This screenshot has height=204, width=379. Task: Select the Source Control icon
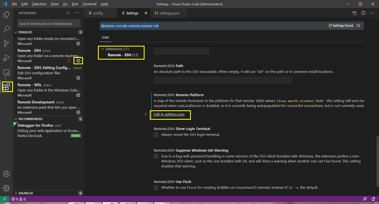pyautogui.click(x=6, y=43)
